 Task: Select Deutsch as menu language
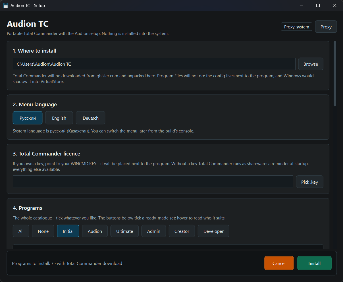click(x=90, y=118)
